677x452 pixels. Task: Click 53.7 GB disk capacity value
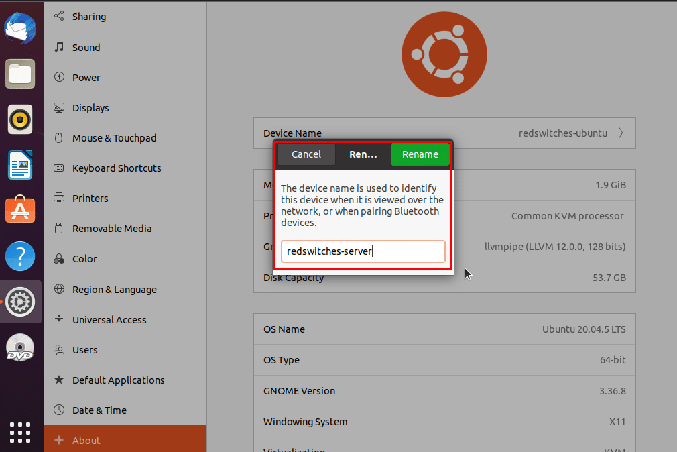point(609,278)
